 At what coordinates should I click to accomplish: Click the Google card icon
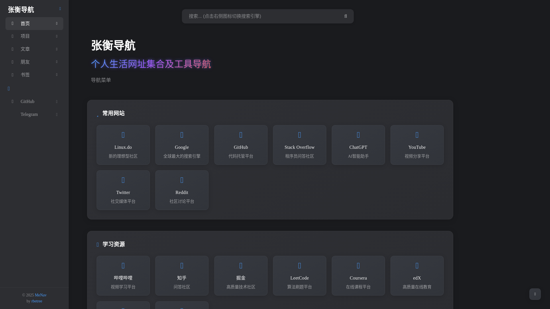click(182, 135)
